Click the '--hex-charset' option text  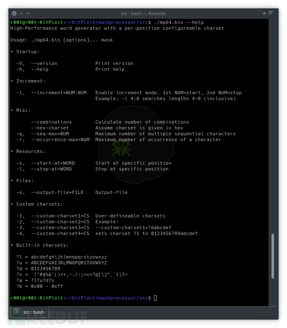pyautogui.click(x=50, y=128)
